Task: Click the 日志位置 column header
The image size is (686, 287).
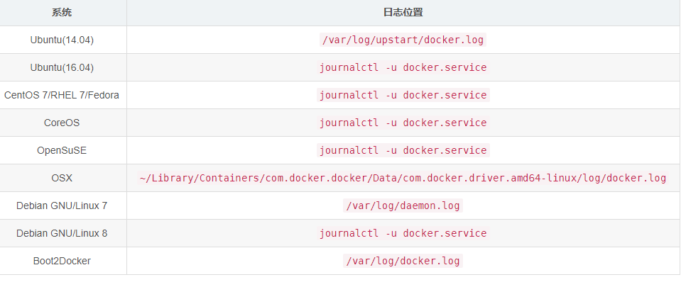Action: pyautogui.click(x=403, y=12)
